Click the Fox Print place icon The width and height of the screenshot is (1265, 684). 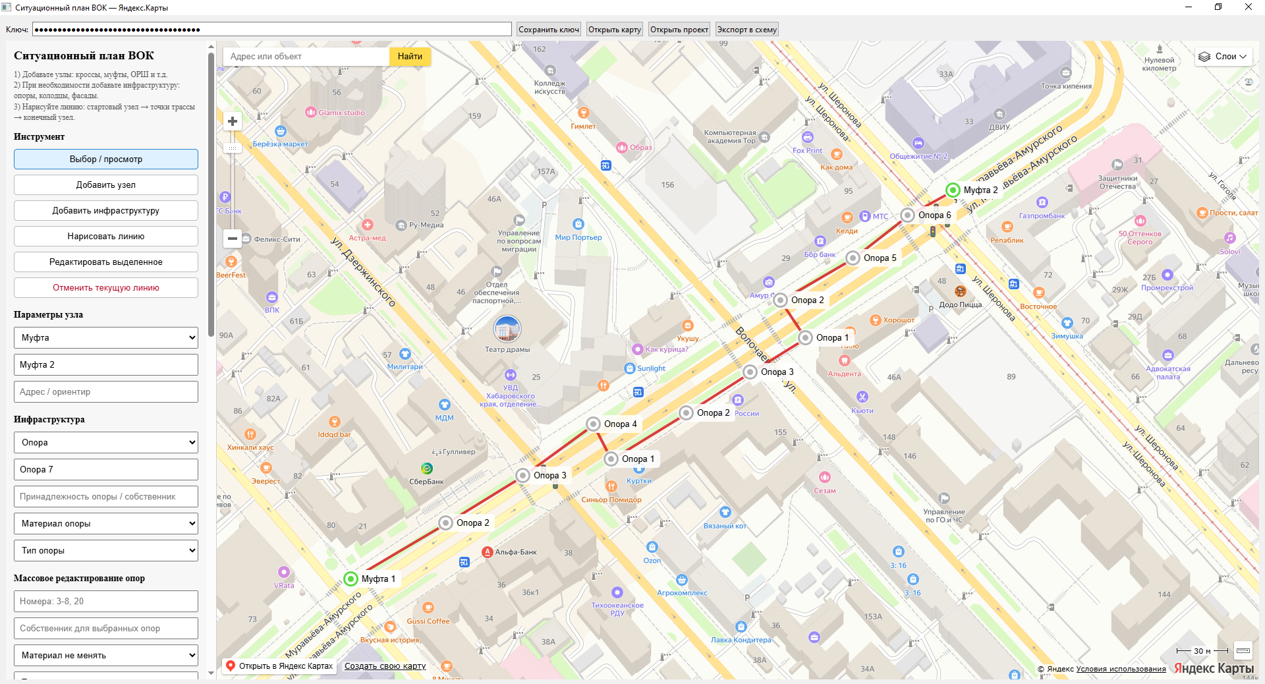coord(808,138)
